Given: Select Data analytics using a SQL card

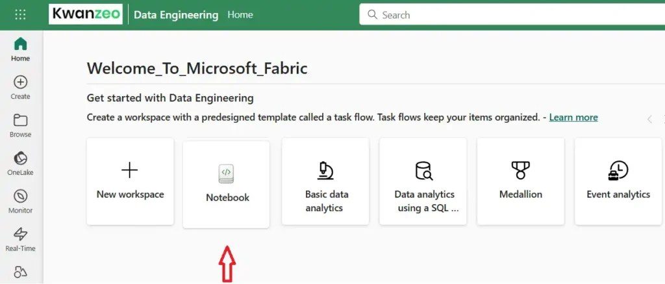Looking at the screenshot, I should (423, 181).
